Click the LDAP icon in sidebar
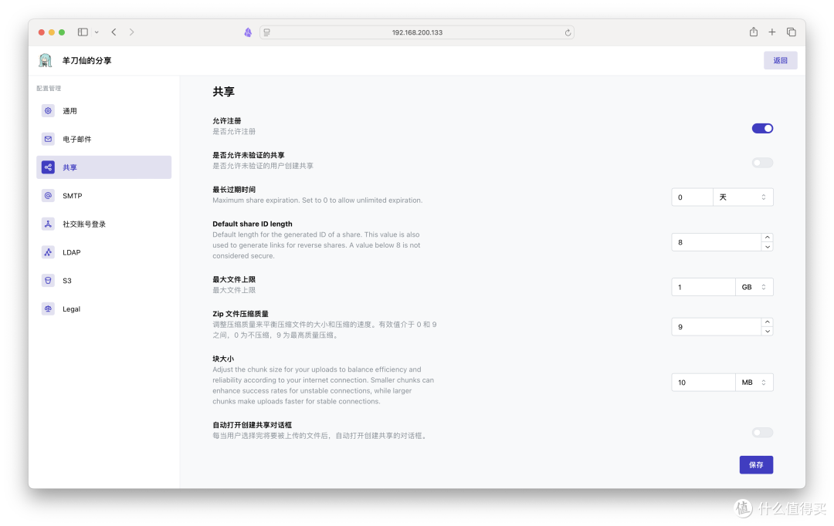The width and height of the screenshot is (834, 526). (48, 252)
